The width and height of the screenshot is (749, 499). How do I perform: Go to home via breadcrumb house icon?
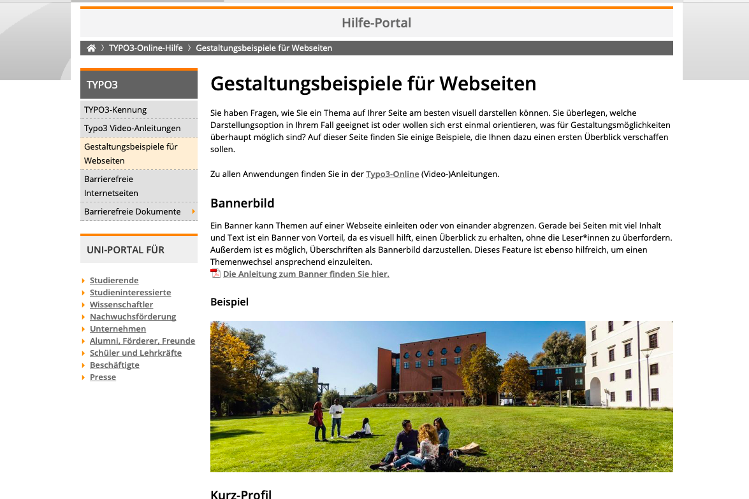tap(91, 48)
